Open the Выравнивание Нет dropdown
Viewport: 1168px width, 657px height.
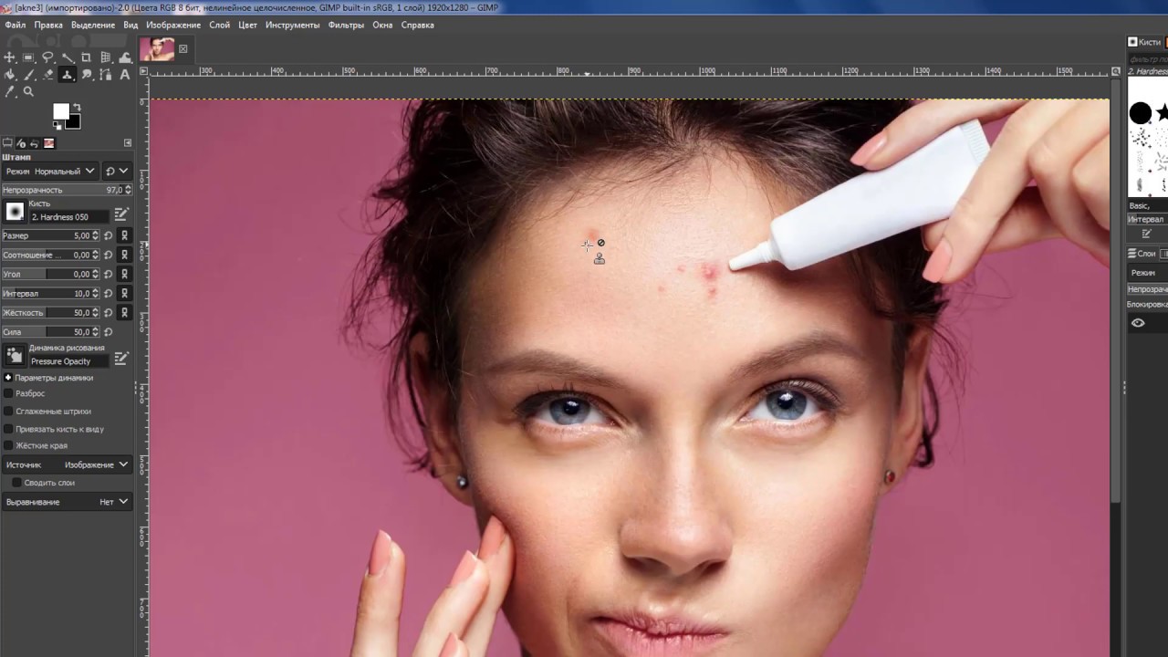[x=67, y=502]
